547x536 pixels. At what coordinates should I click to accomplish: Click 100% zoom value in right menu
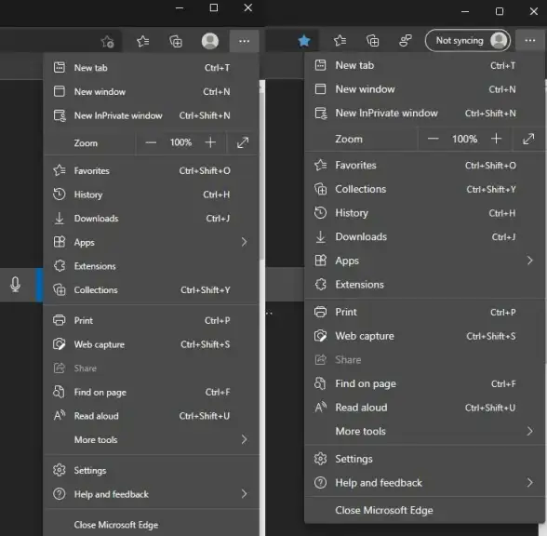[465, 139]
